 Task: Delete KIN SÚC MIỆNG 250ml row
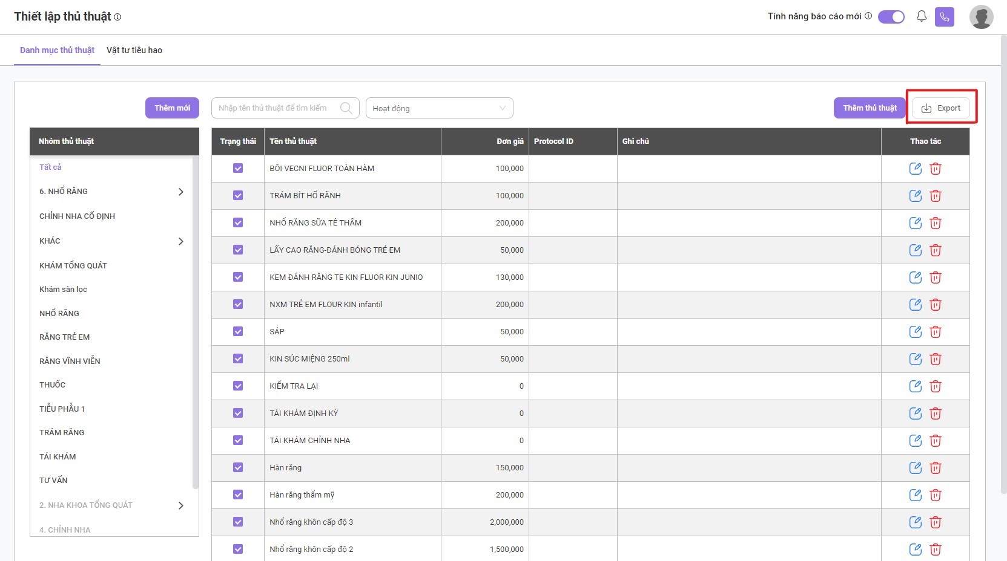point(936,359)
